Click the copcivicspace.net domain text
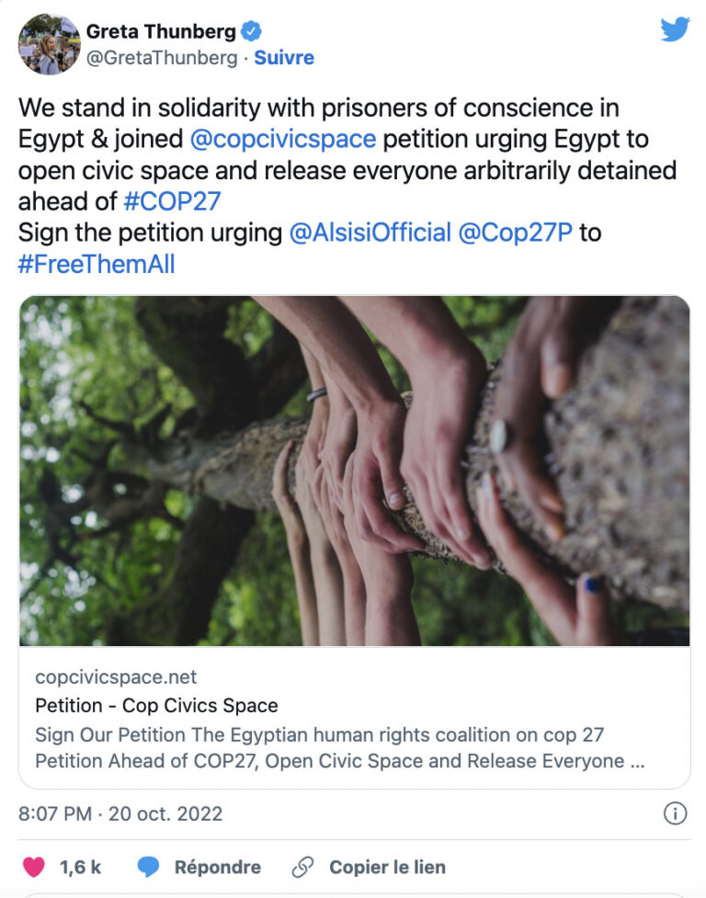This screenshot has height=898, width=706. [x=116, y=677]
